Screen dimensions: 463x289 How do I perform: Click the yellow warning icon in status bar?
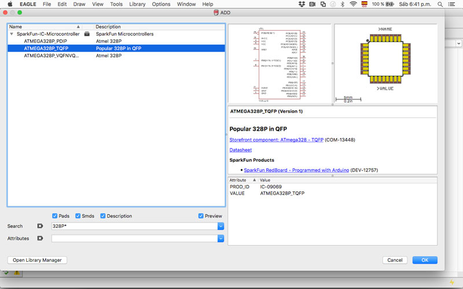click(17, 273)
